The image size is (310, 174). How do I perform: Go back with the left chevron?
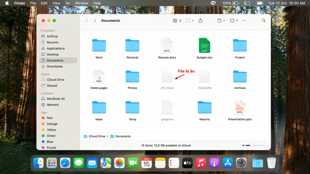(86, 20)
